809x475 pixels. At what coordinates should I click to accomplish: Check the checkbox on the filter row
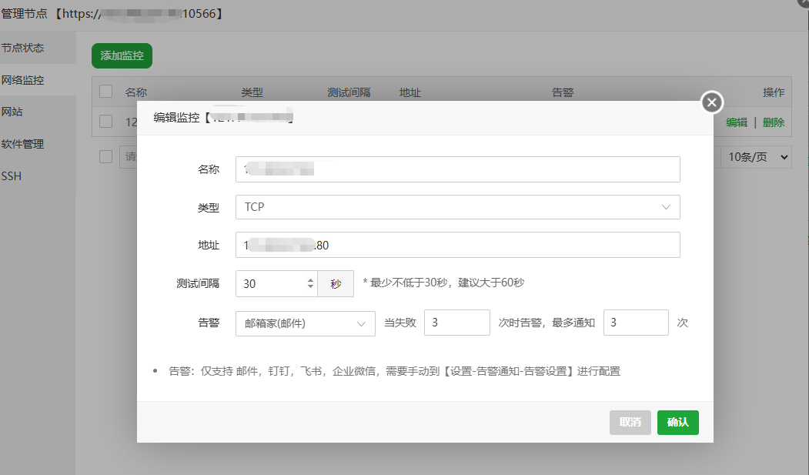click(105, 156)
